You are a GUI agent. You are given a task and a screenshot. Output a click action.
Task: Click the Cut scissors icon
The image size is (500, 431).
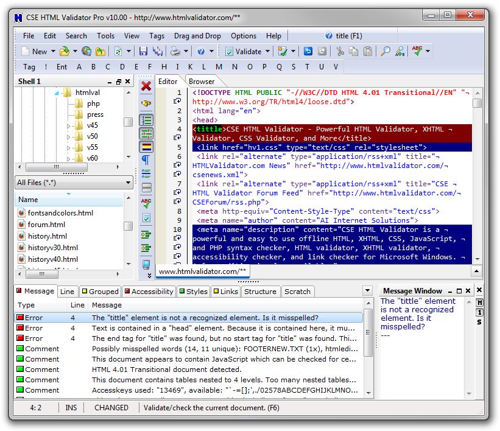(340, 52)
